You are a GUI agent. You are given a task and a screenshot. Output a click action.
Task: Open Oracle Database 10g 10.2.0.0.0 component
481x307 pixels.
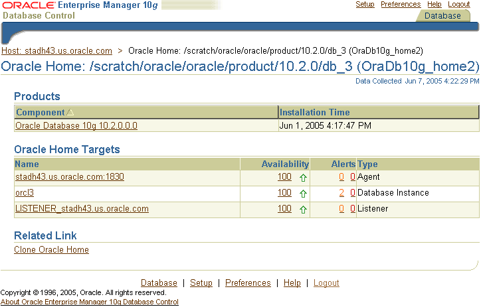(76, 125)
